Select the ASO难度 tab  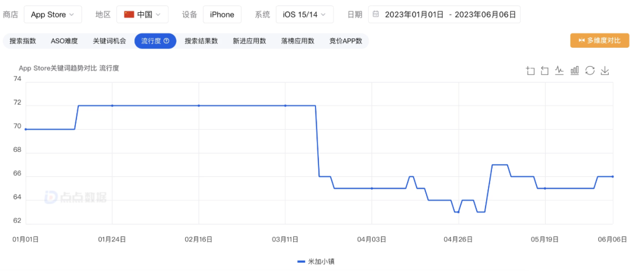64,41
